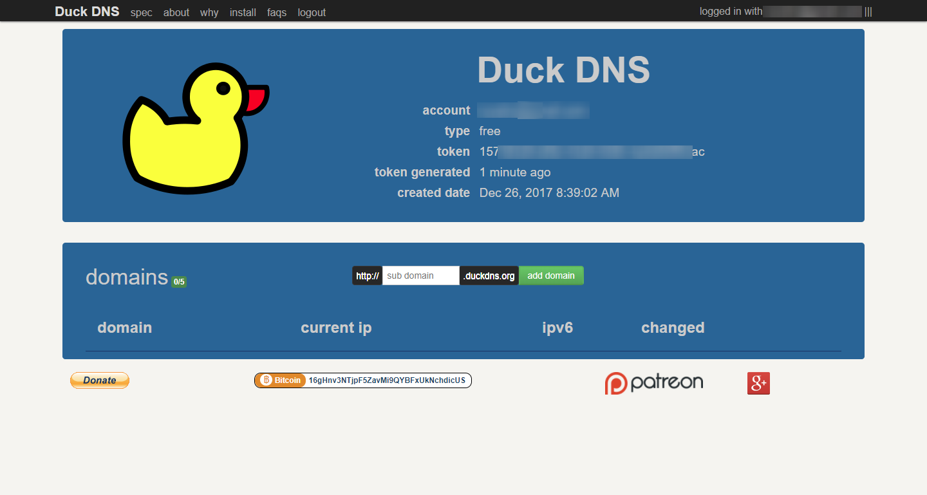The width and height of the screenshot is (927, 495).
Task: Go to Duck DNS home brand link
Action: [x=87, y=12]
